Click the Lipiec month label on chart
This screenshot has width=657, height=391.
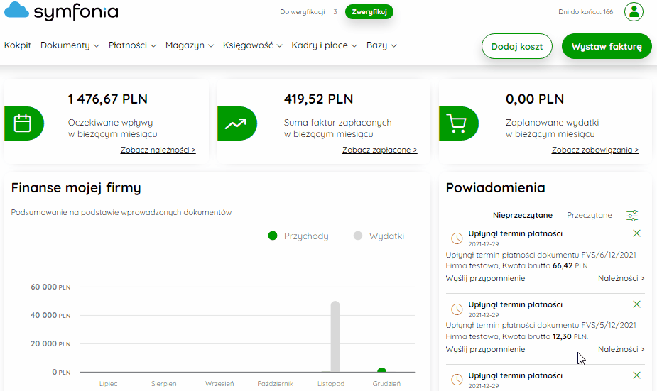[x=108, y=383]
